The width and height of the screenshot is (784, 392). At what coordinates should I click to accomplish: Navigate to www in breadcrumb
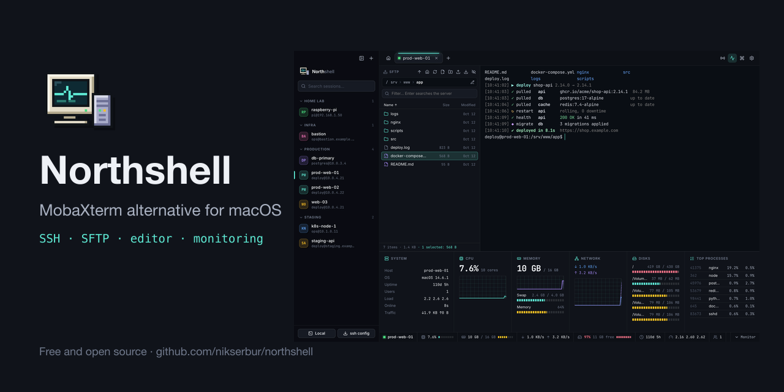407,82
